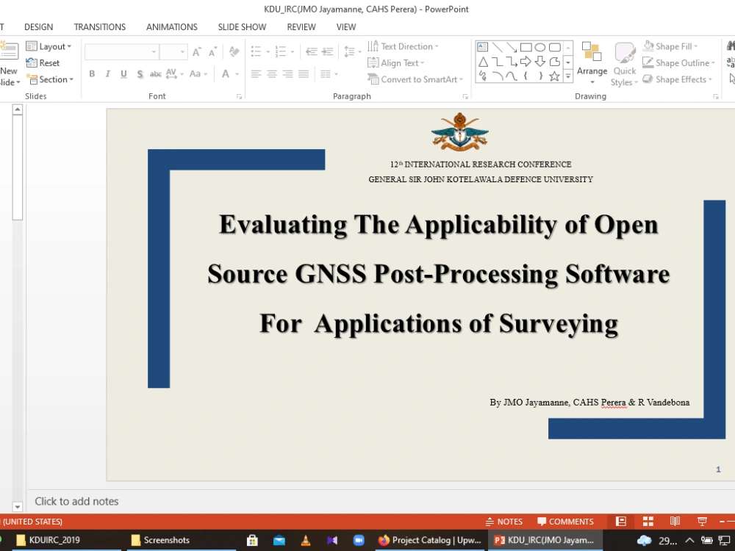
Task: Toggle the Notes pane in the status bar
Action: click(x=504, y=522)
